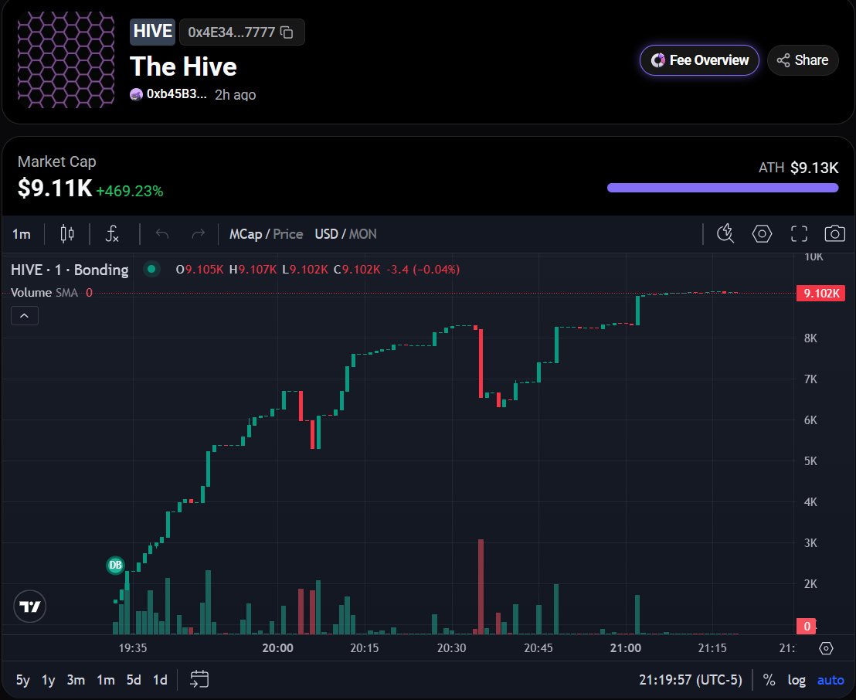This screenshot has width=856, height=700.
Task: Open the candlestick chart style selector
Action: click(x=67, y=234)
